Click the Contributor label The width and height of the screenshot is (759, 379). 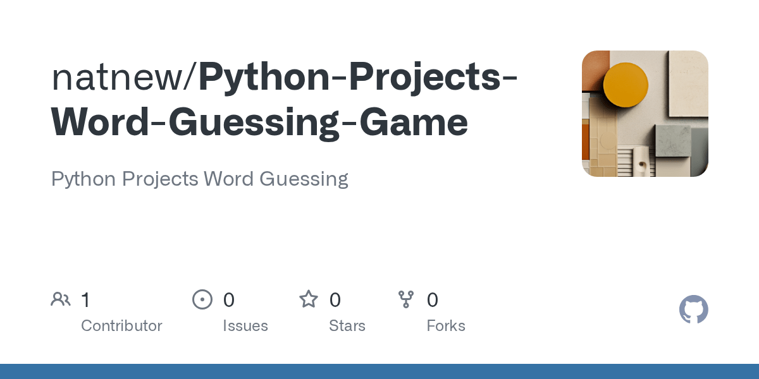pos(121,326)
